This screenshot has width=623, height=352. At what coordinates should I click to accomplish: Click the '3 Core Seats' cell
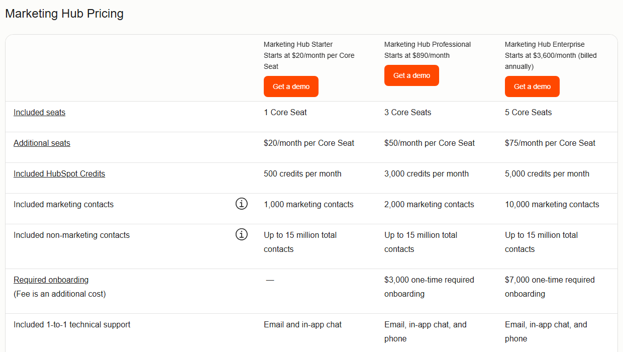(x=407, y=113)
